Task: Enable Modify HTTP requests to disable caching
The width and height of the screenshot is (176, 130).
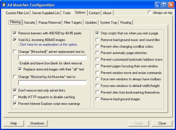Action: click(15, 97)
